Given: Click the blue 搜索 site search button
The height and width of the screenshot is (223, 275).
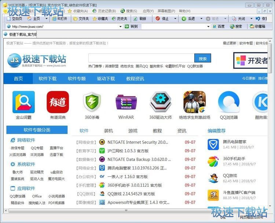Looking at the screenshot, I should (x=202, y=58).
